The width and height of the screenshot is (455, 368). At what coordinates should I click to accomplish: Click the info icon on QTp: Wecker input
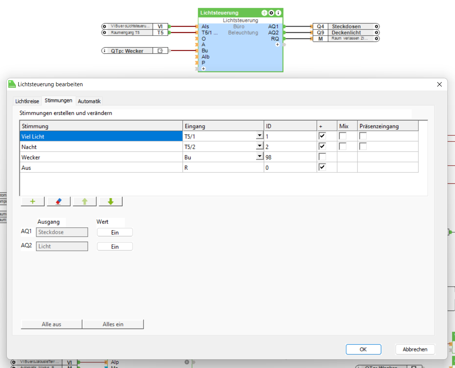(x=105, y=51)
